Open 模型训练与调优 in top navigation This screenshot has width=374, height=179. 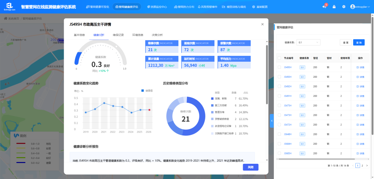point(234,7)
